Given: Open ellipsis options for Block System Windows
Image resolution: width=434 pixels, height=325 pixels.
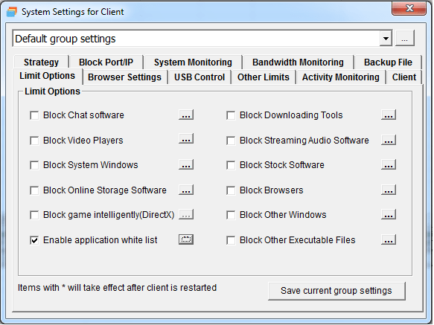Looking at the screenshot, I should click(186, 164).
